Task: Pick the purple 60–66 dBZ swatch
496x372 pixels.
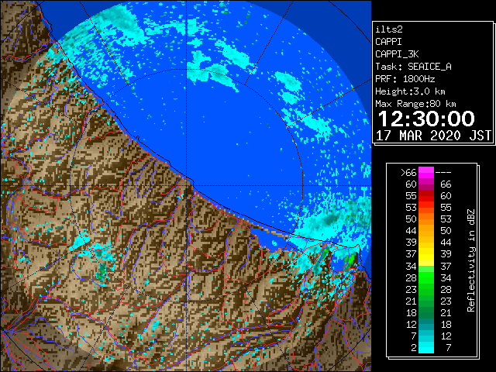Action: (426, 184)
